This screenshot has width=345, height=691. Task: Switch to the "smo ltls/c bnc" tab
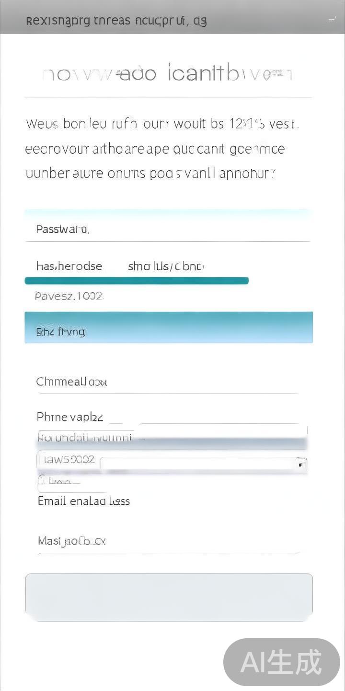(166, 266)
